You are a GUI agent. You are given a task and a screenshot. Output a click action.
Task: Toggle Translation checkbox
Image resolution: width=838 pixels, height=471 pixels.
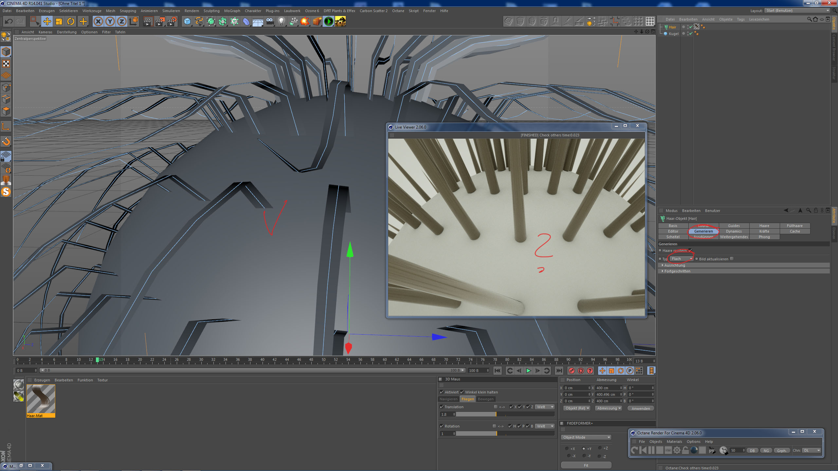(x=442, y=407)
